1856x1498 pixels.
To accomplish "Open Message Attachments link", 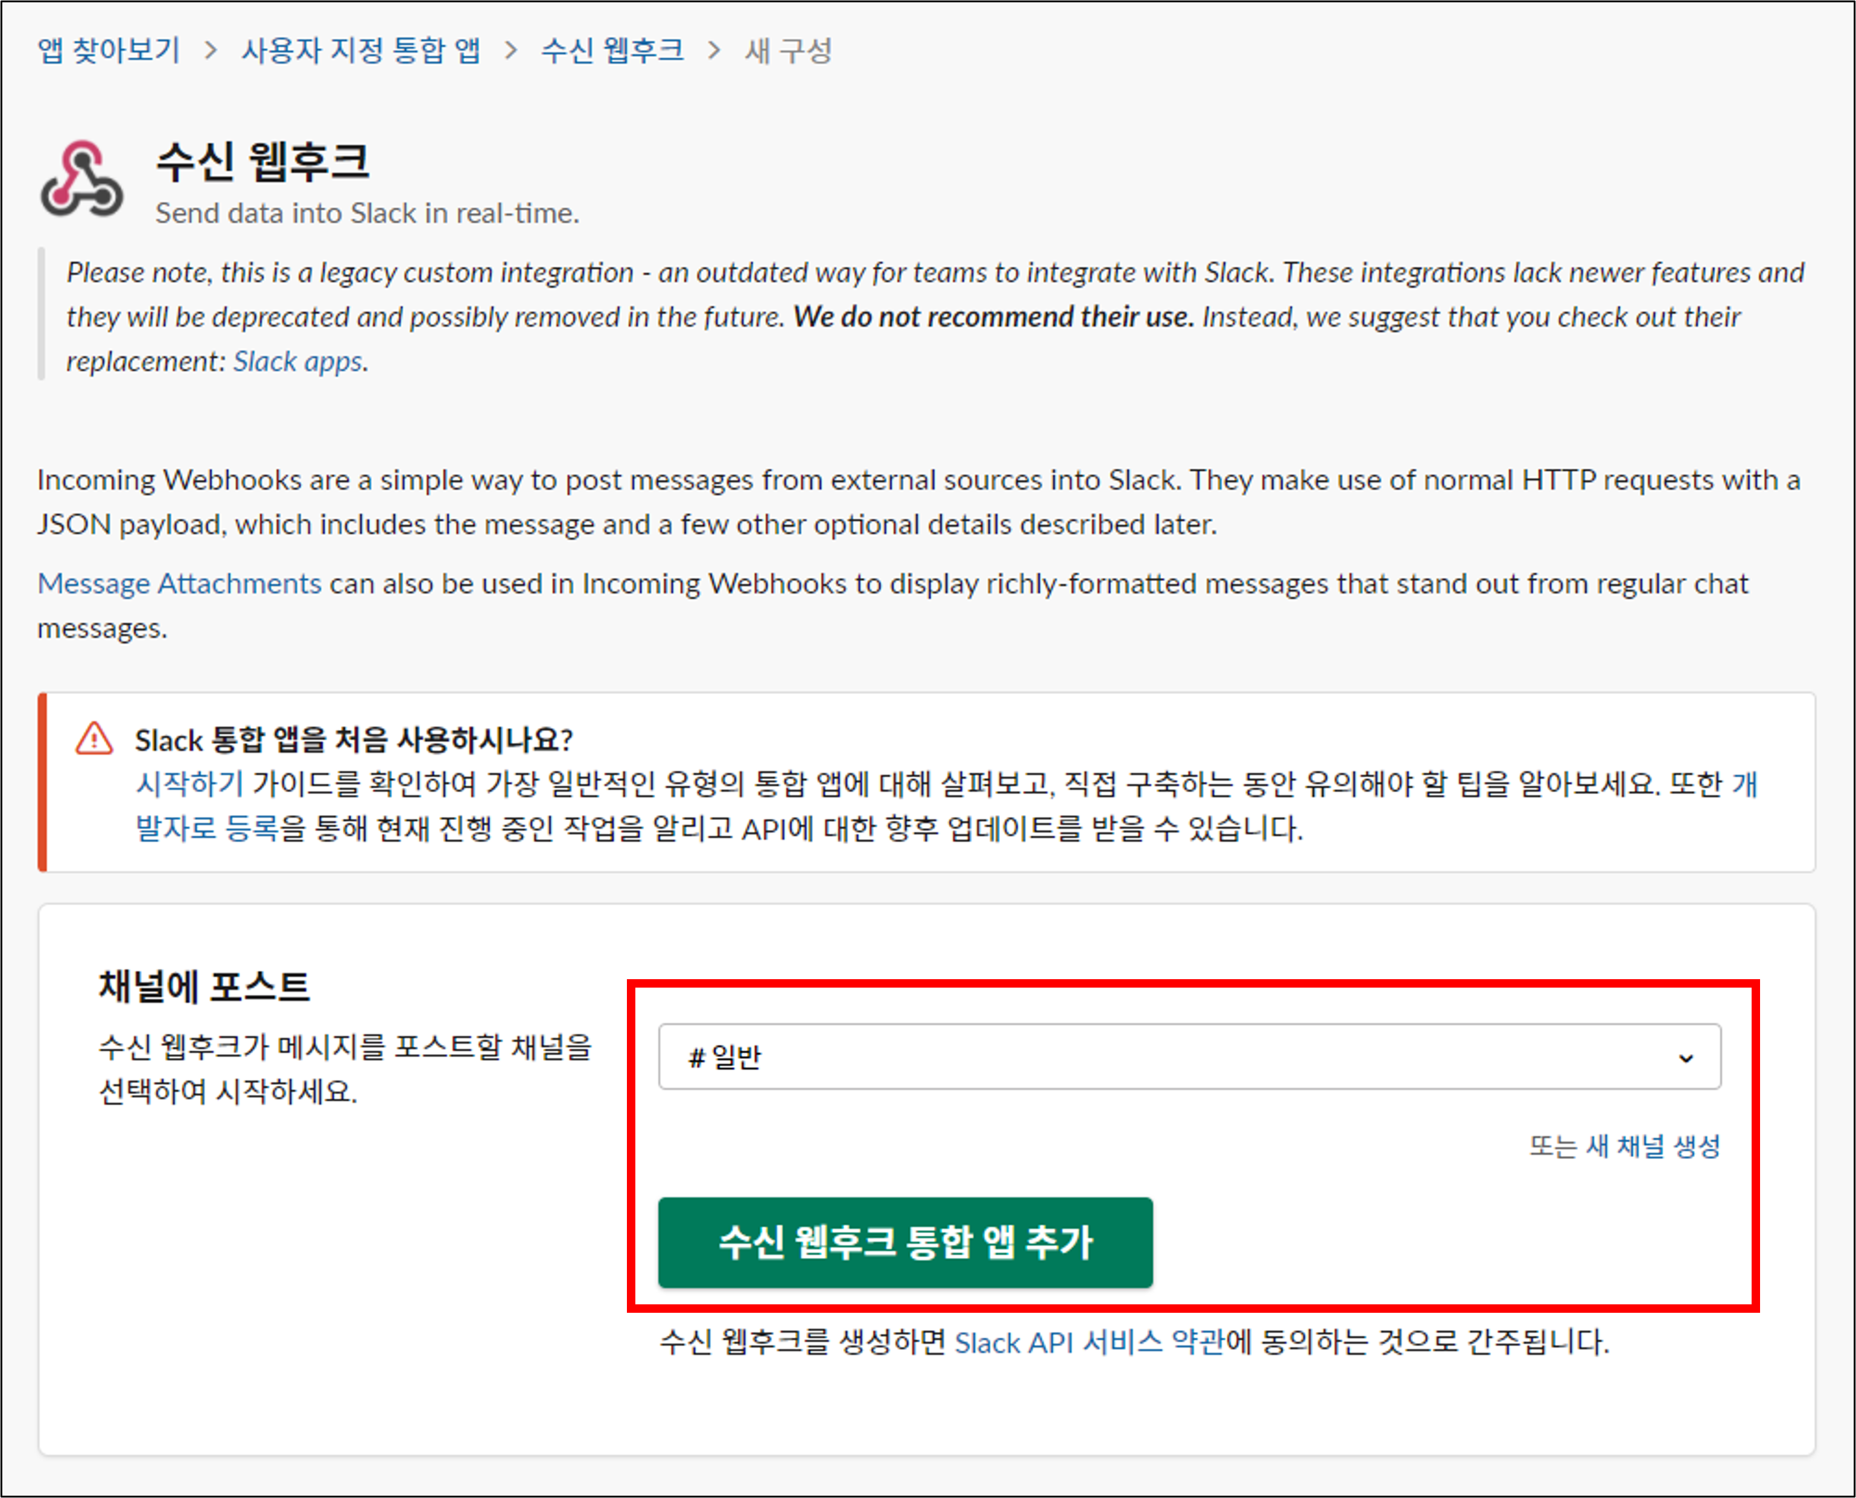I will coord(179,584).
